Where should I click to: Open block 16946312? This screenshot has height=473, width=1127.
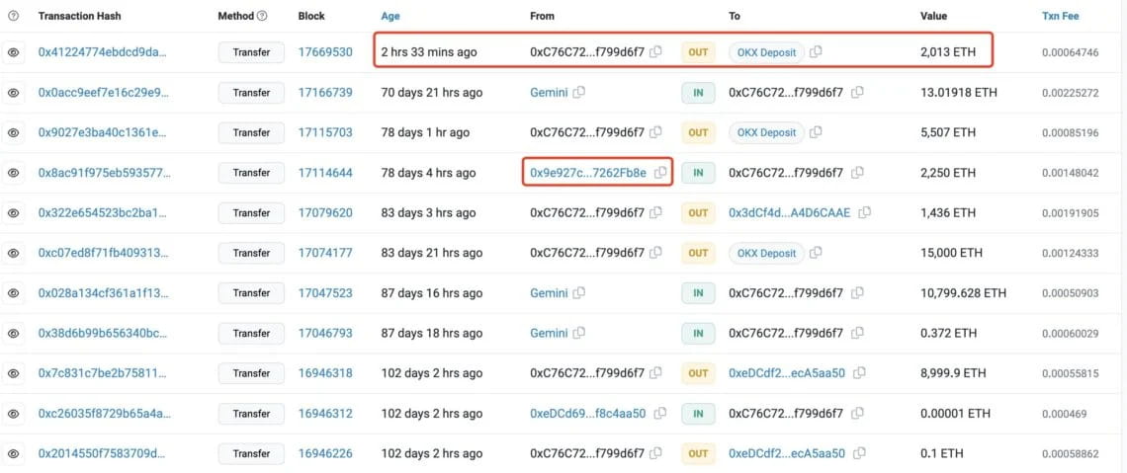[325, 414]
